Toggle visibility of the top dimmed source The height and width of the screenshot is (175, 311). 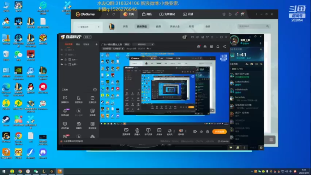click(x=62, y=50)
